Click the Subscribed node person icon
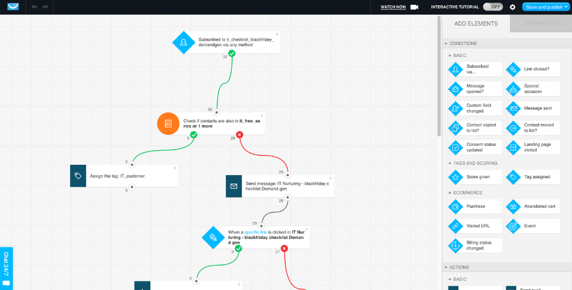This screenshot has height=290, width=572. (184, 43)
